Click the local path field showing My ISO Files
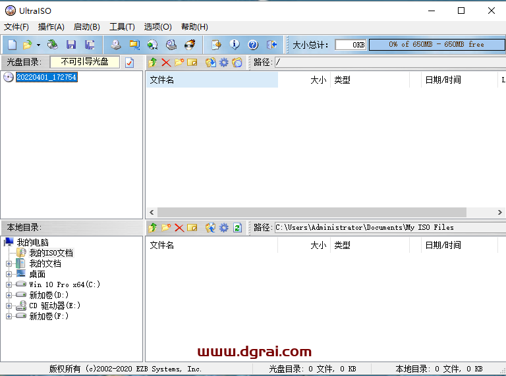 point(390,227)
